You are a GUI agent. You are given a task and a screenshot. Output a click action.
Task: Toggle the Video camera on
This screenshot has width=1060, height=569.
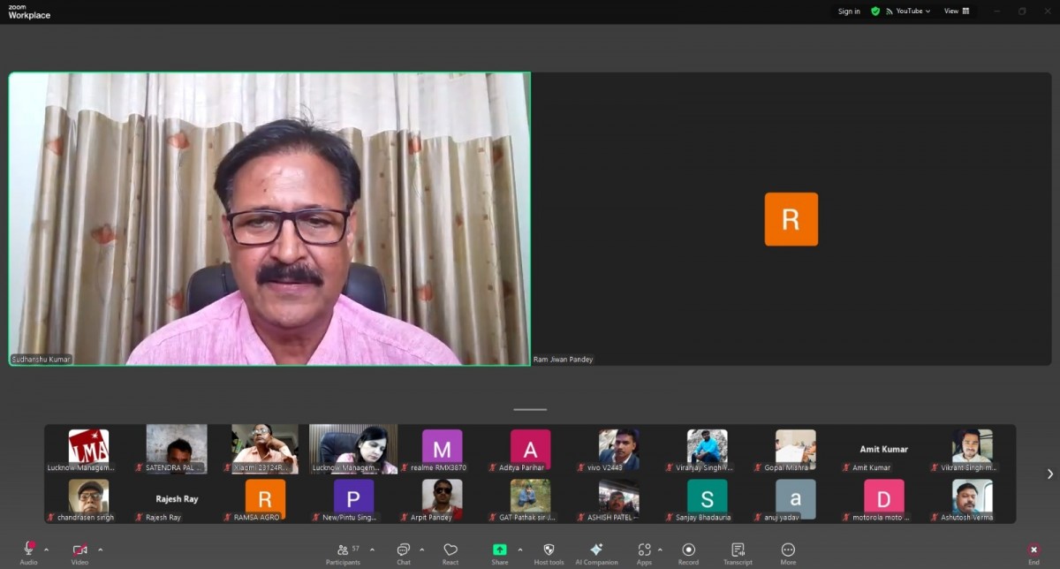pyautogui.click(x=79, y=550)
